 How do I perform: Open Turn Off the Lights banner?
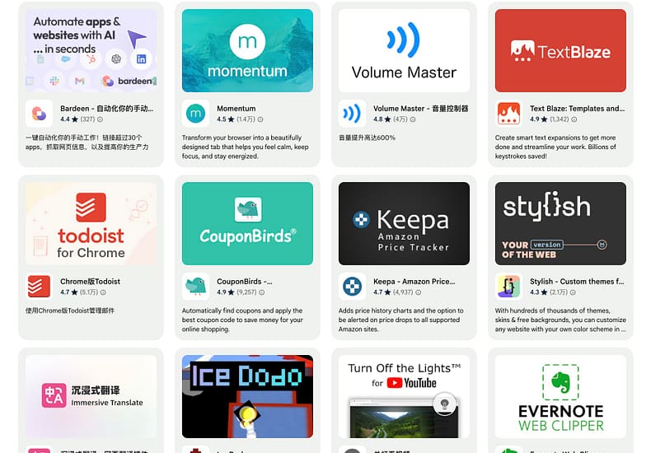pyautogui.click(x=404, y=397)
